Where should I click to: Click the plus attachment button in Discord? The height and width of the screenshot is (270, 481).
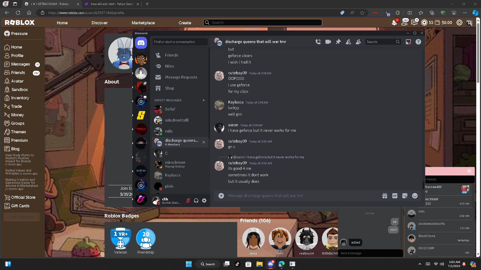coord(221,196)
